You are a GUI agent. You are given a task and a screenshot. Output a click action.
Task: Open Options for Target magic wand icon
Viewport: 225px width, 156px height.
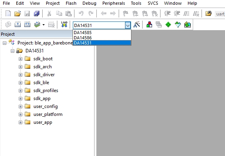pyautogui.click(x=137, y=25)
